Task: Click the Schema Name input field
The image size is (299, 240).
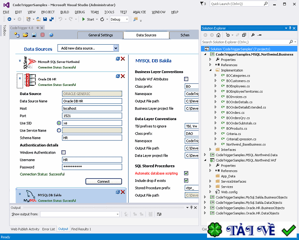Action: (92, 138)
